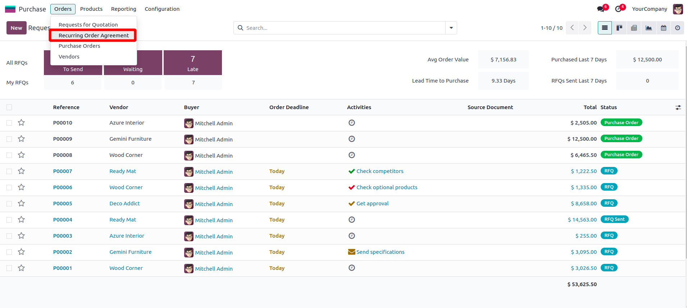Click inside the Search input field

tap(343, 28)
